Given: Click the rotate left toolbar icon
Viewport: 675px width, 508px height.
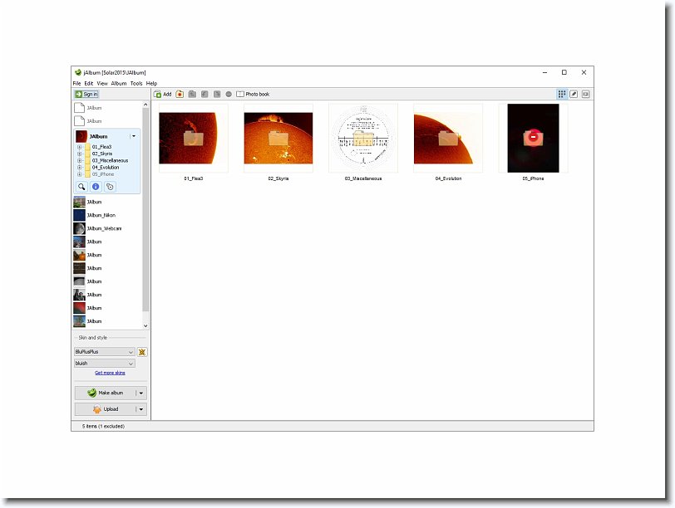Looking at the screenshot, I should click(x=204, y=94).
